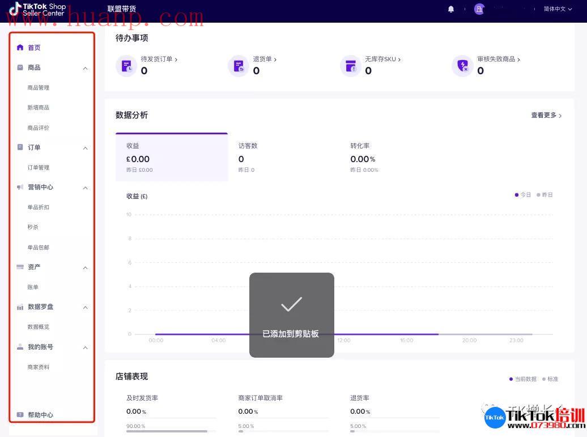The height and width of the screenshot is (437, 587).
Task: Open 新增商品 in the sidebar
Action: pos(38,108)
